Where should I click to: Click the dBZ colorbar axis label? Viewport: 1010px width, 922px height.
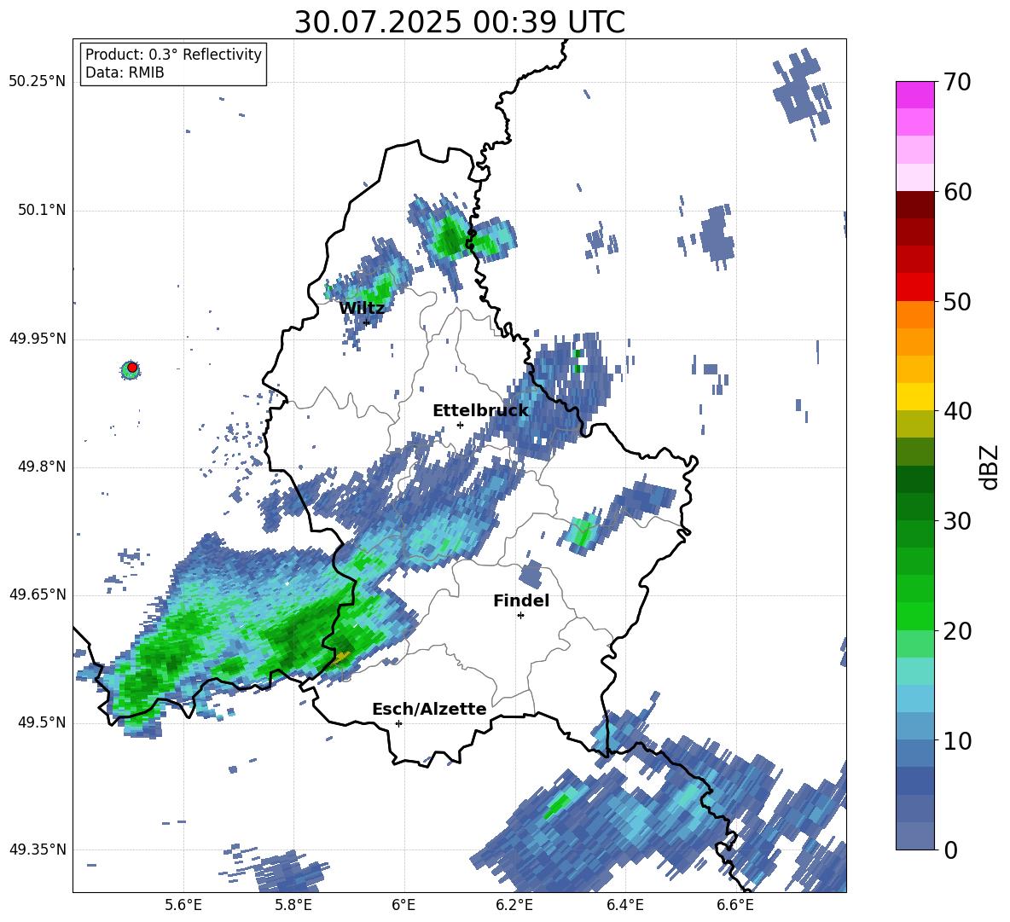point(990,467)
